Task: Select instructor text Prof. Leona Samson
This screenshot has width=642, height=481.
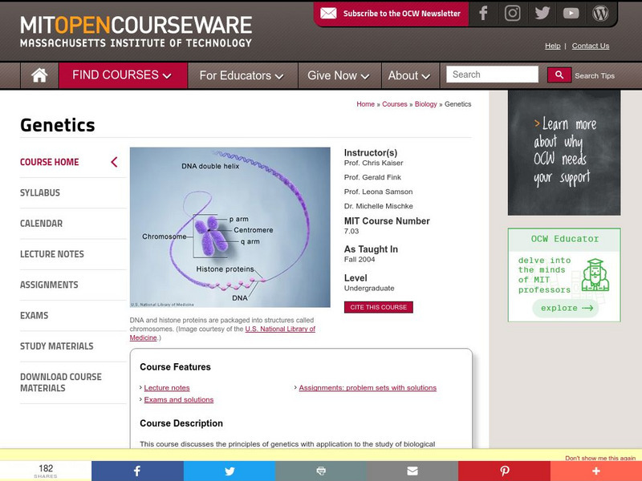Action: tap(378, 192)
